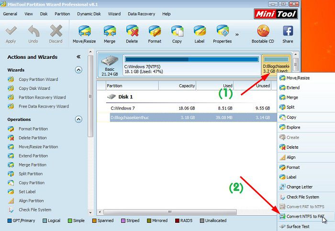Select Surface Test in context menu
The image size is (335, 231).
[x=298, y=227]
